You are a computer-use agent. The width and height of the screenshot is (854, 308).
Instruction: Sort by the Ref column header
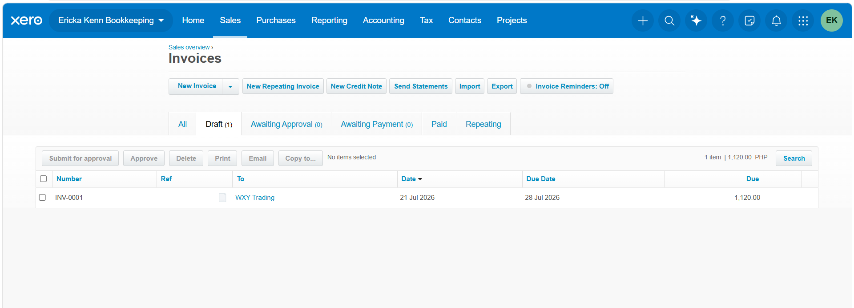click(x=166, y=179)
